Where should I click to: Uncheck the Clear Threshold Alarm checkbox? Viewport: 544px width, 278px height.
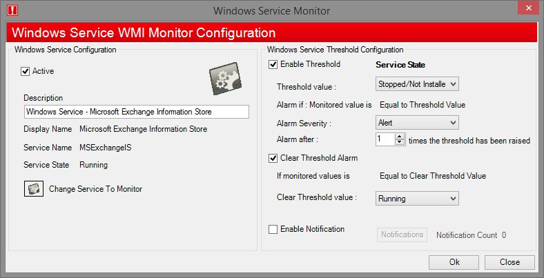click(x=273, y=159)
